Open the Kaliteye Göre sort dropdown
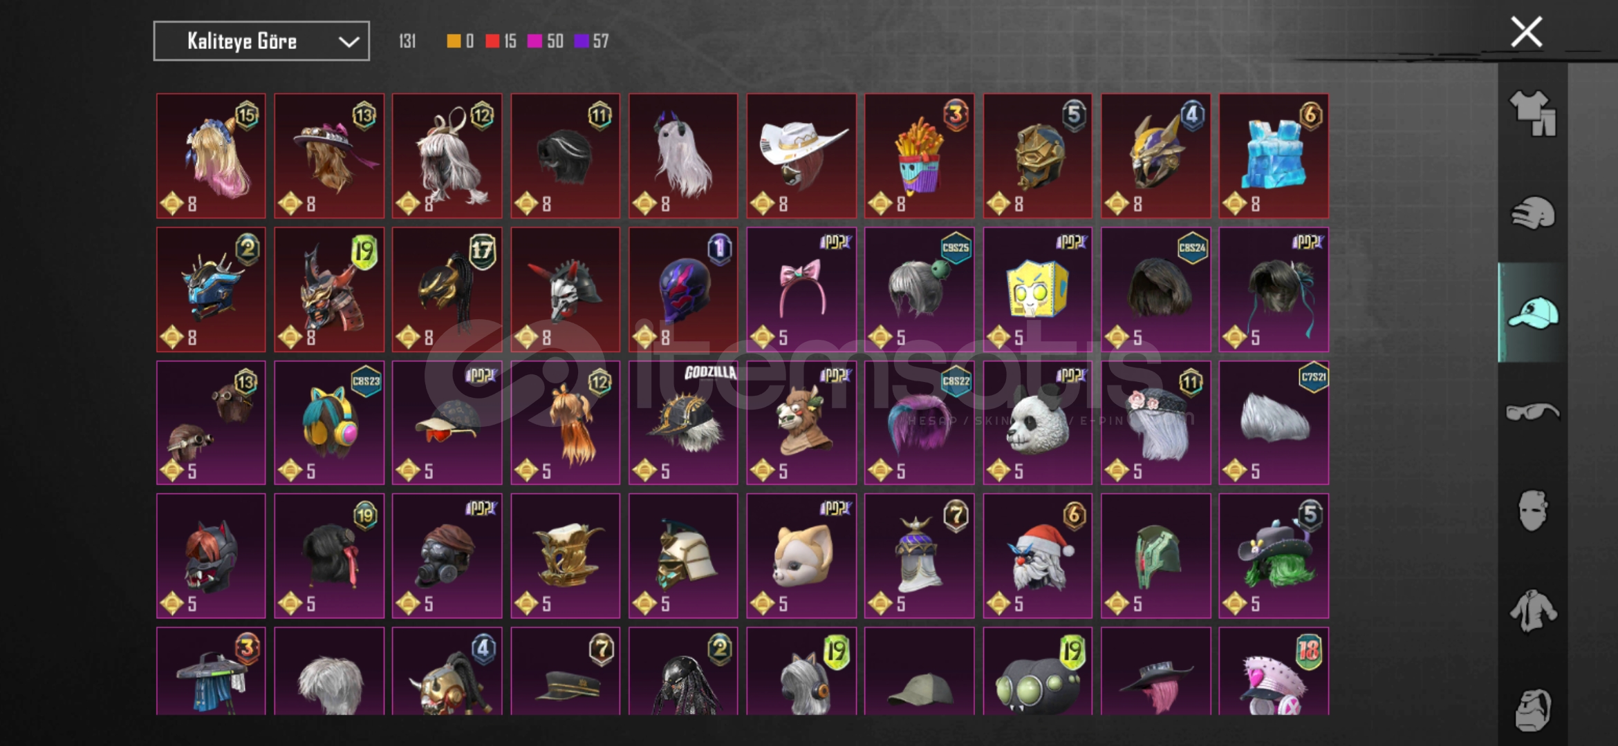The height and width of the screenshot is (746, 1618). [x=261, y=41]
